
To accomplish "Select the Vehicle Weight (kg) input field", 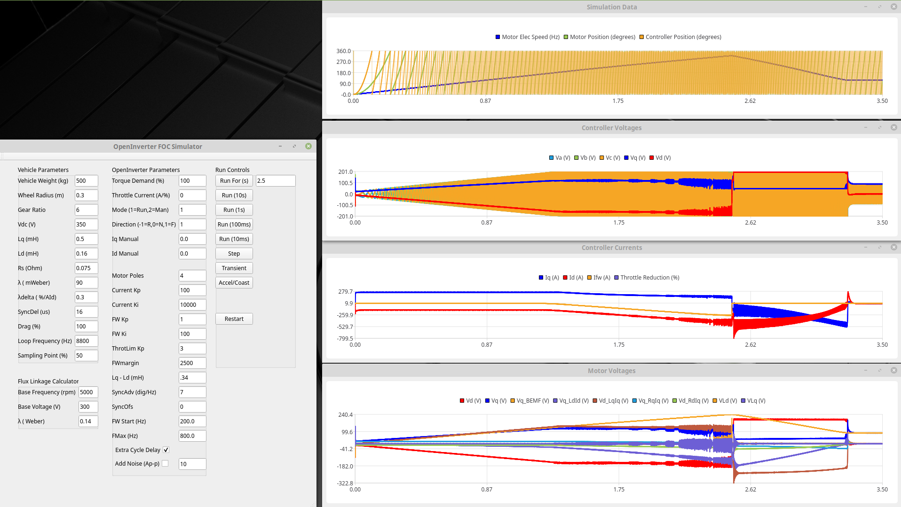I will (86, 181).
